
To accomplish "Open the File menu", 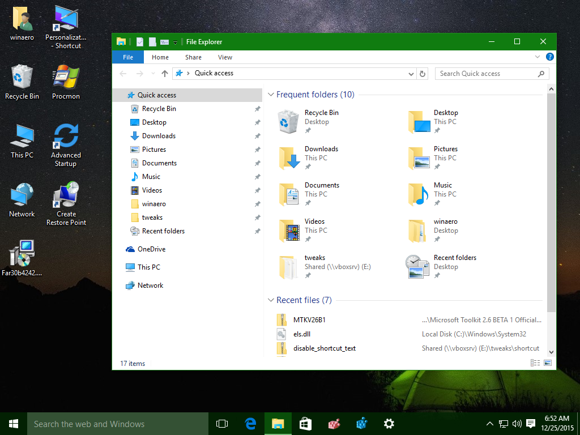I will coord(127,57).
